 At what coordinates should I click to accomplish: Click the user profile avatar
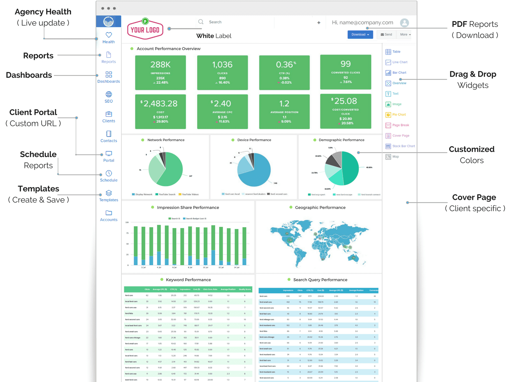(404, 23)
